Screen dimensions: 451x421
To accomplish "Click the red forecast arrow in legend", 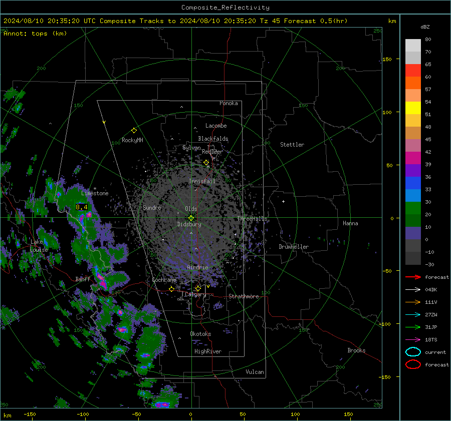I will pyautogui.click(x=413, y=277).
